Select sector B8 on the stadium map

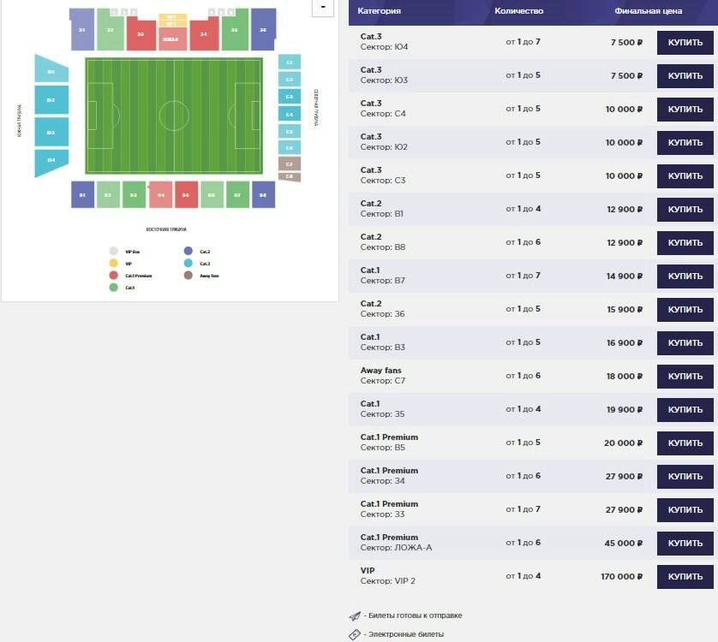[262, 195]
